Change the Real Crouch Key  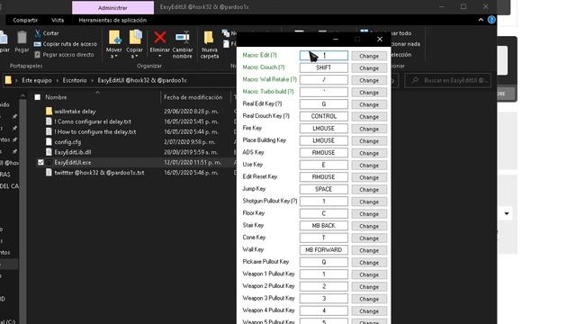click(x=369, y=116)
